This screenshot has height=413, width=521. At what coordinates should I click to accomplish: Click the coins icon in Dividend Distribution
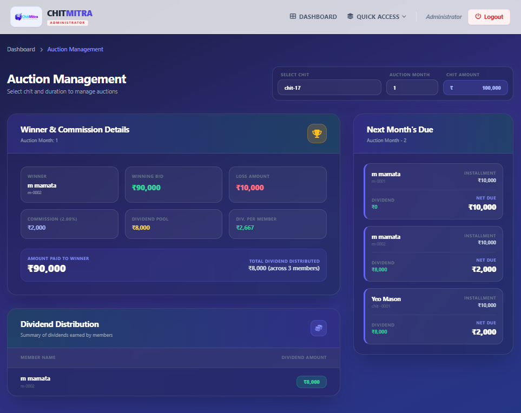318,328
